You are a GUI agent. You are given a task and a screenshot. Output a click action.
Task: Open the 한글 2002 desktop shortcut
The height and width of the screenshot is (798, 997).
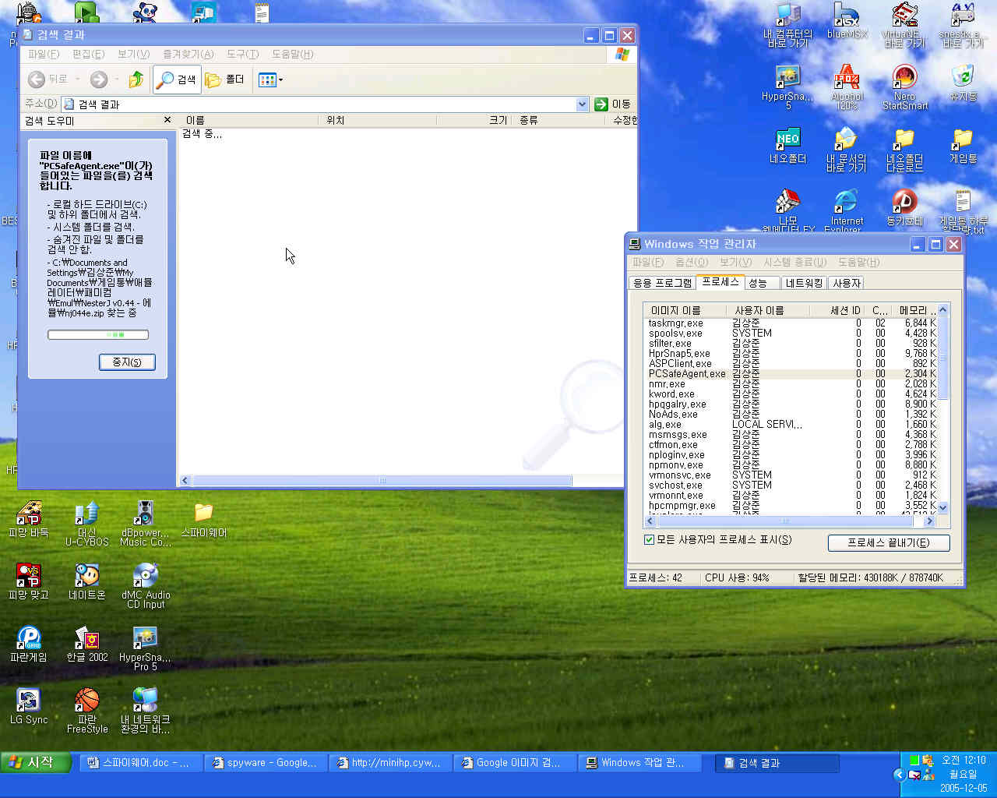pos(86,639)
